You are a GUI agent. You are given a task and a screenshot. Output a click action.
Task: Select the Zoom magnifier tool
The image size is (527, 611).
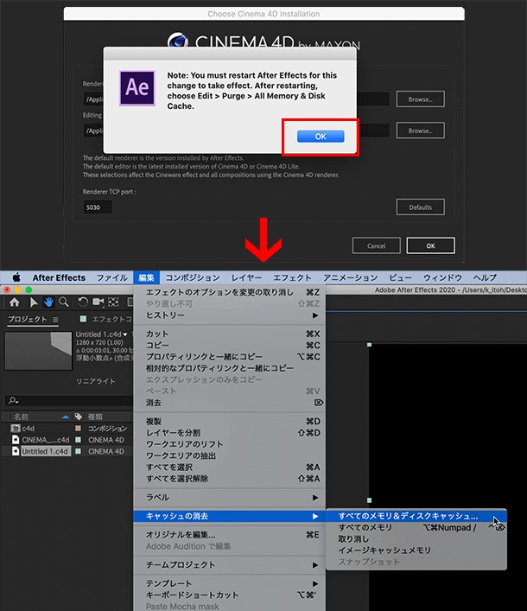pyautogui.click(x=64, y=302)
